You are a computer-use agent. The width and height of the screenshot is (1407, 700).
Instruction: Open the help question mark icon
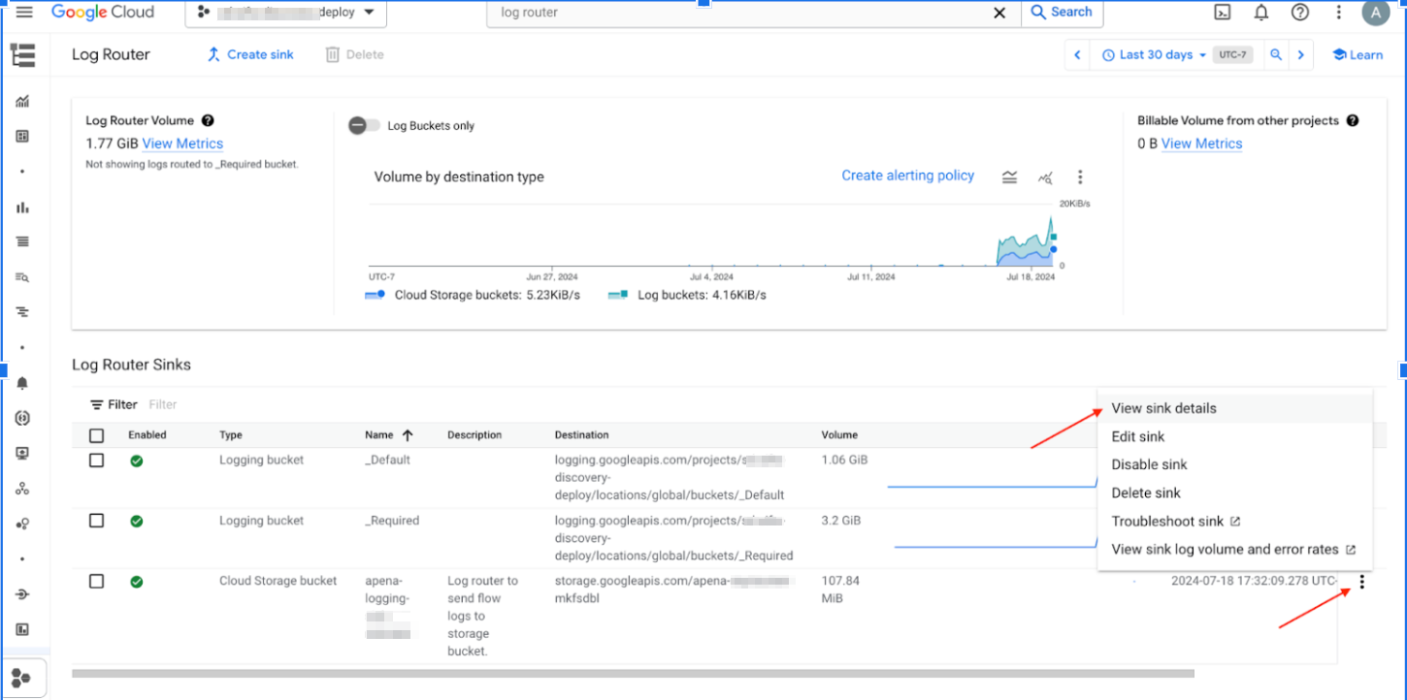(x=1300, y=13)
